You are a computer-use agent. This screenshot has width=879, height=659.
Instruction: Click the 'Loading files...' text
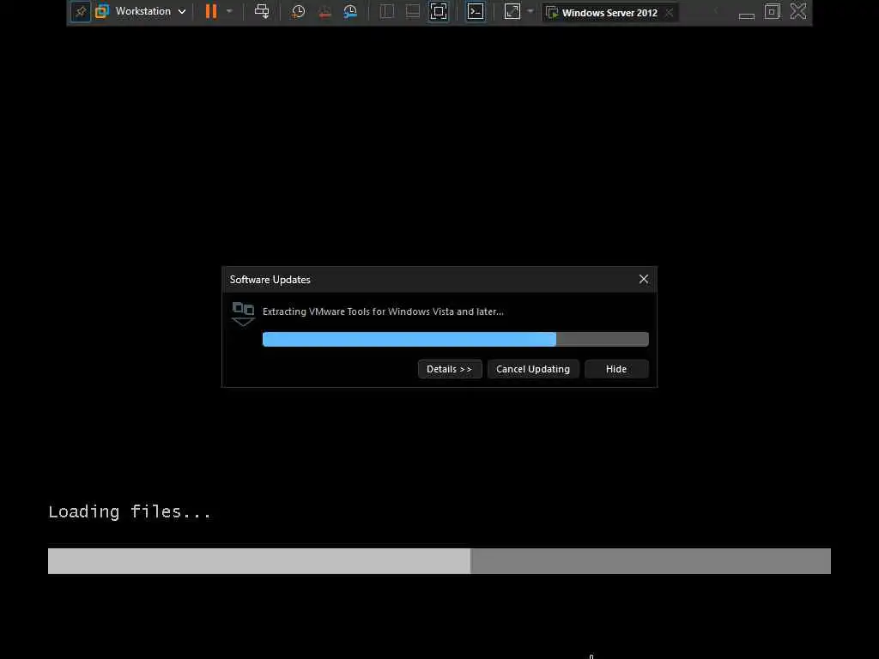[x=130, y=511]
